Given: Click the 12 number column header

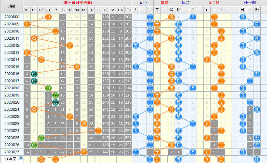Looking at the screenshot, I should pyautogui.click(x=105, y=10).
